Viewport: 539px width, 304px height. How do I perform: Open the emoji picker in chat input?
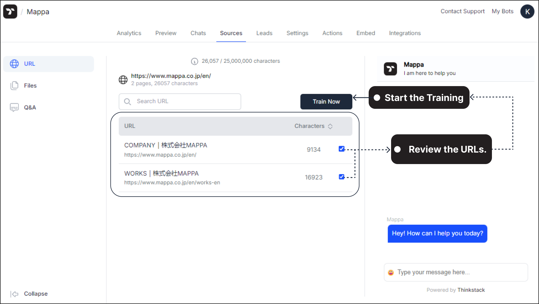(391, 272)
